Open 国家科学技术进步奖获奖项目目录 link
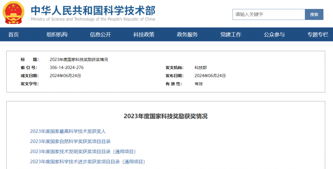The image size is (333, 169). (x=88, y=162)
